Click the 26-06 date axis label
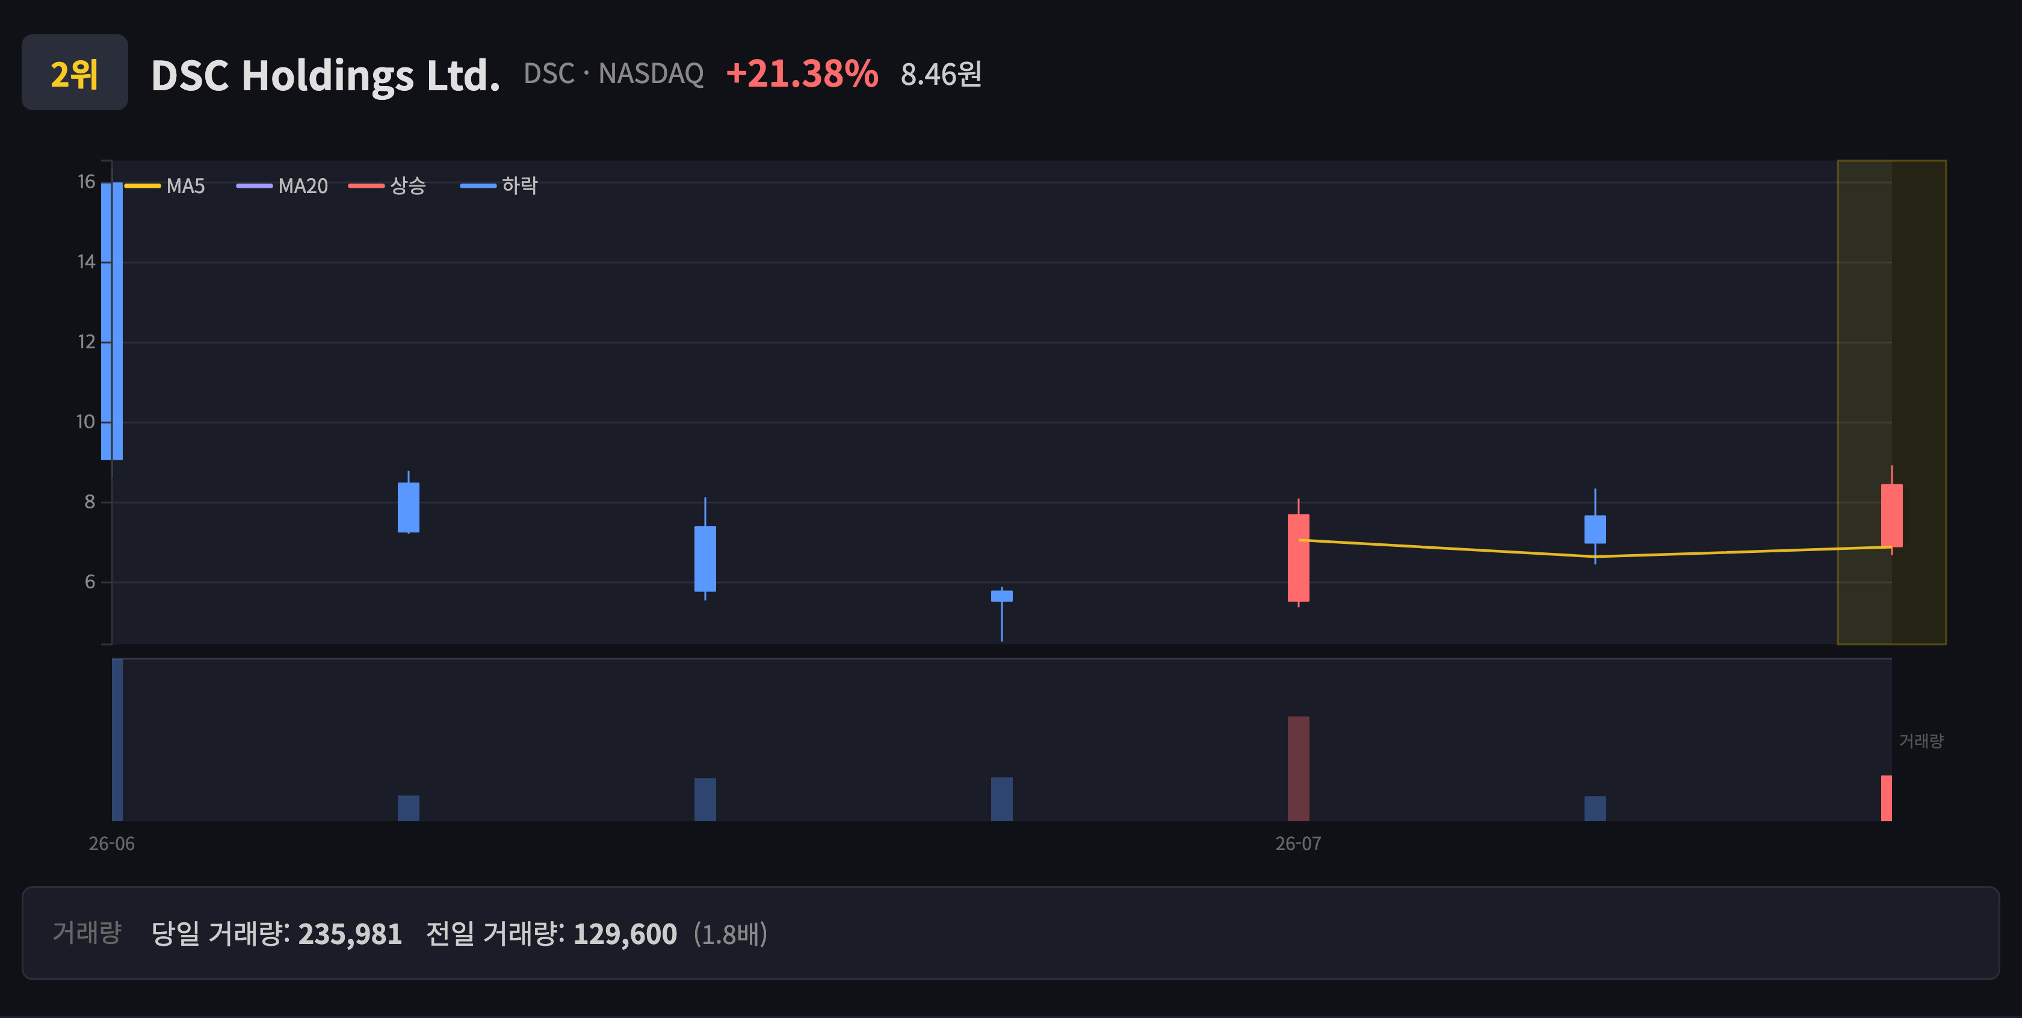Viewport: 2022px width, 1018px height. pyautogui.click(x=111, y=844)
